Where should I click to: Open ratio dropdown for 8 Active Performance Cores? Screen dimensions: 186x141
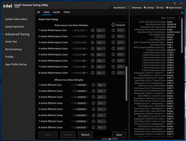point(101,73)
